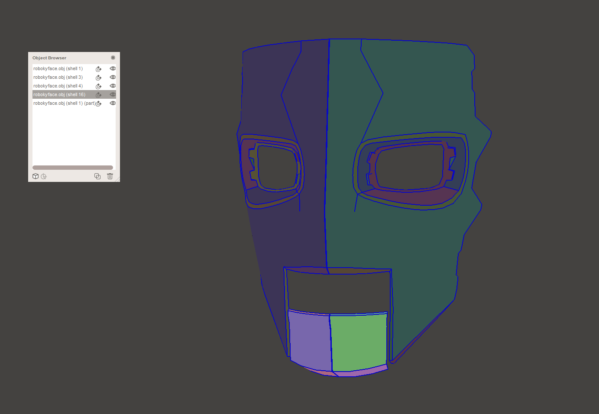Select the robokyface.obj (shell 1) (part) entry
The height and width of the screenshot is (414, 599).
[x=64, y=103]
